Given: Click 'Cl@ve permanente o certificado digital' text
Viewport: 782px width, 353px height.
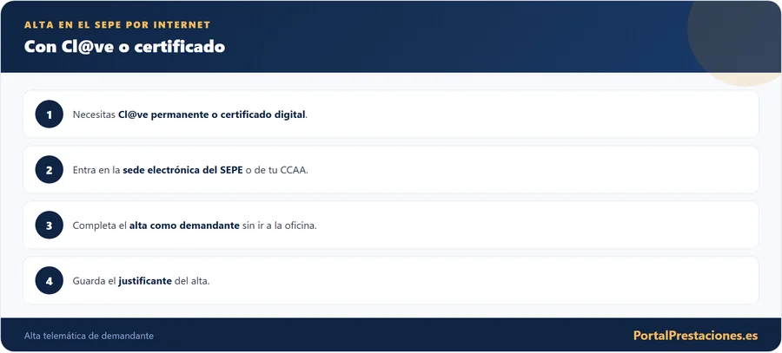Looking at the screenshot, I should [x=211, y=114].
